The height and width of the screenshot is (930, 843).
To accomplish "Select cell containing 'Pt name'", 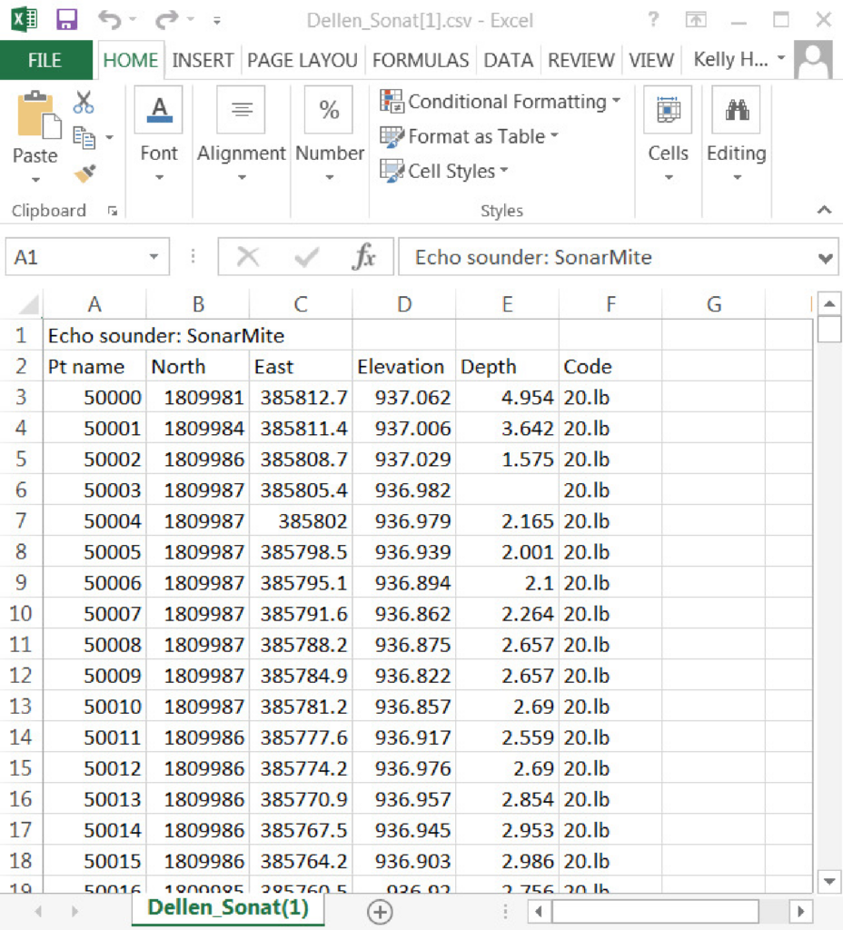I will click(94, 367).
